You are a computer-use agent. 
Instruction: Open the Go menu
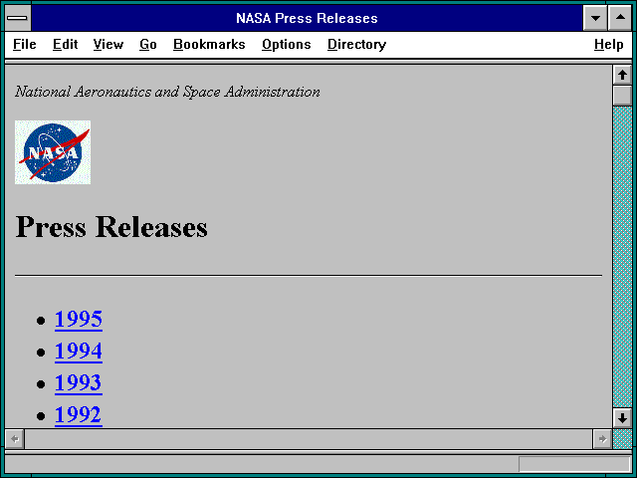click(x=148, y=44)
